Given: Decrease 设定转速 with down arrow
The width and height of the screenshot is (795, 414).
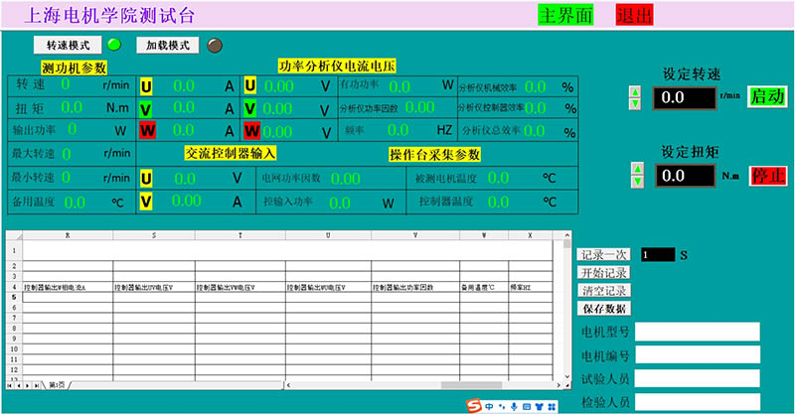Looking at the screenshot, I should (x=635, y=102).
